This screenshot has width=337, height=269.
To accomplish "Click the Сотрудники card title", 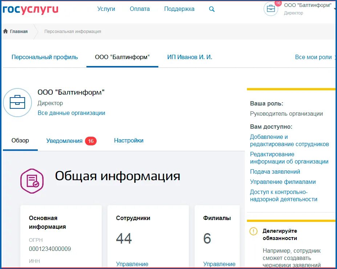I will tap(133, 218).
